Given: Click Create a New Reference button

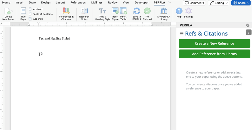Looking at the screenshot, I should coord(214,43).
